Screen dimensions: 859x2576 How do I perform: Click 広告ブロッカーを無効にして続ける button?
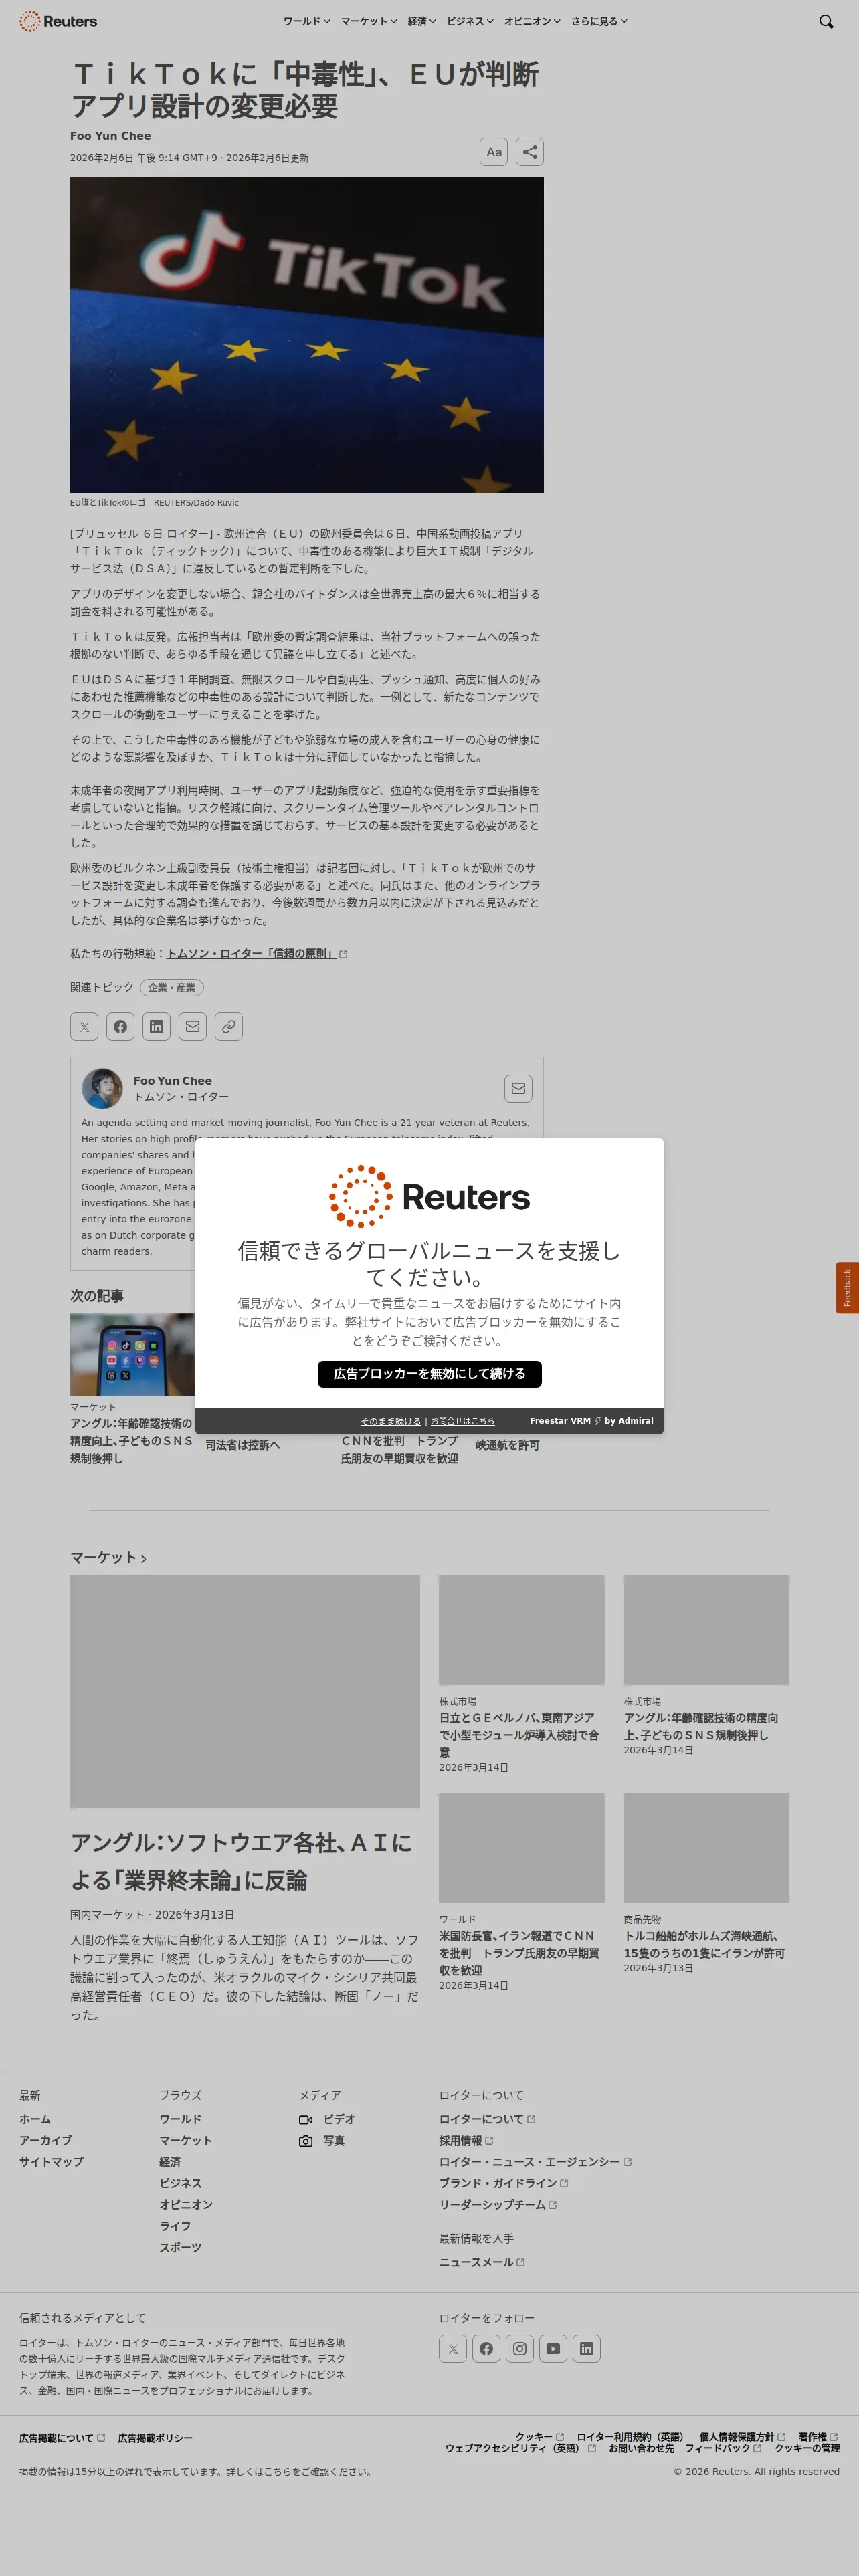[430, 1374]
